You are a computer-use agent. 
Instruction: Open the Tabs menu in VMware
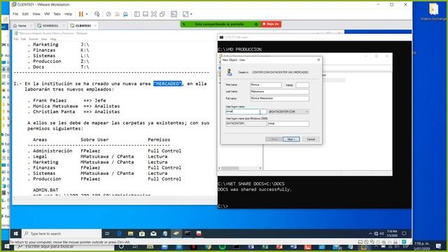57,14
